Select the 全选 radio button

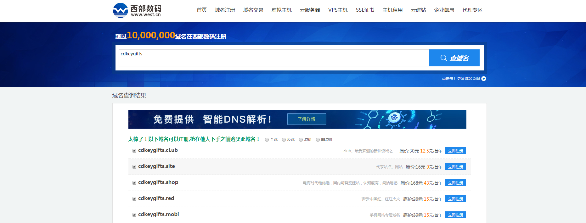[x=267, y=140]
